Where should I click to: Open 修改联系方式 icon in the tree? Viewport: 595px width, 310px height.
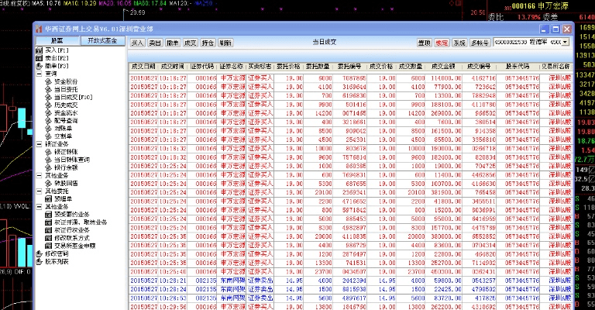point(48,238)
